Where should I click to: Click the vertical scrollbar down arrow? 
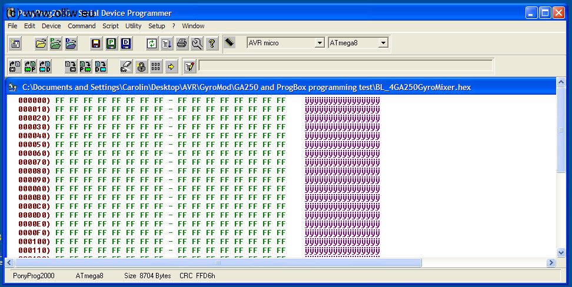[560, 252]
